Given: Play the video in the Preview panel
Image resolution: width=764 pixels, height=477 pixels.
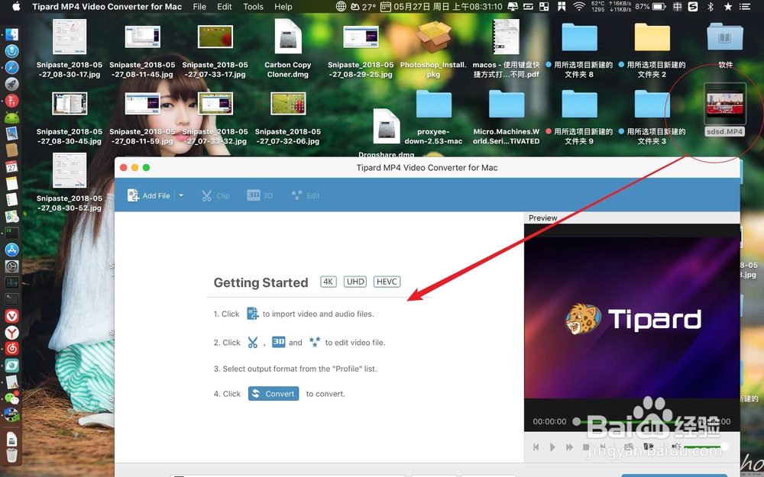Looking at the screenshot, I should pyautogui.click(x=552, y=446).
